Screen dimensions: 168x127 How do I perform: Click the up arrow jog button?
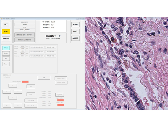point(13,86)
